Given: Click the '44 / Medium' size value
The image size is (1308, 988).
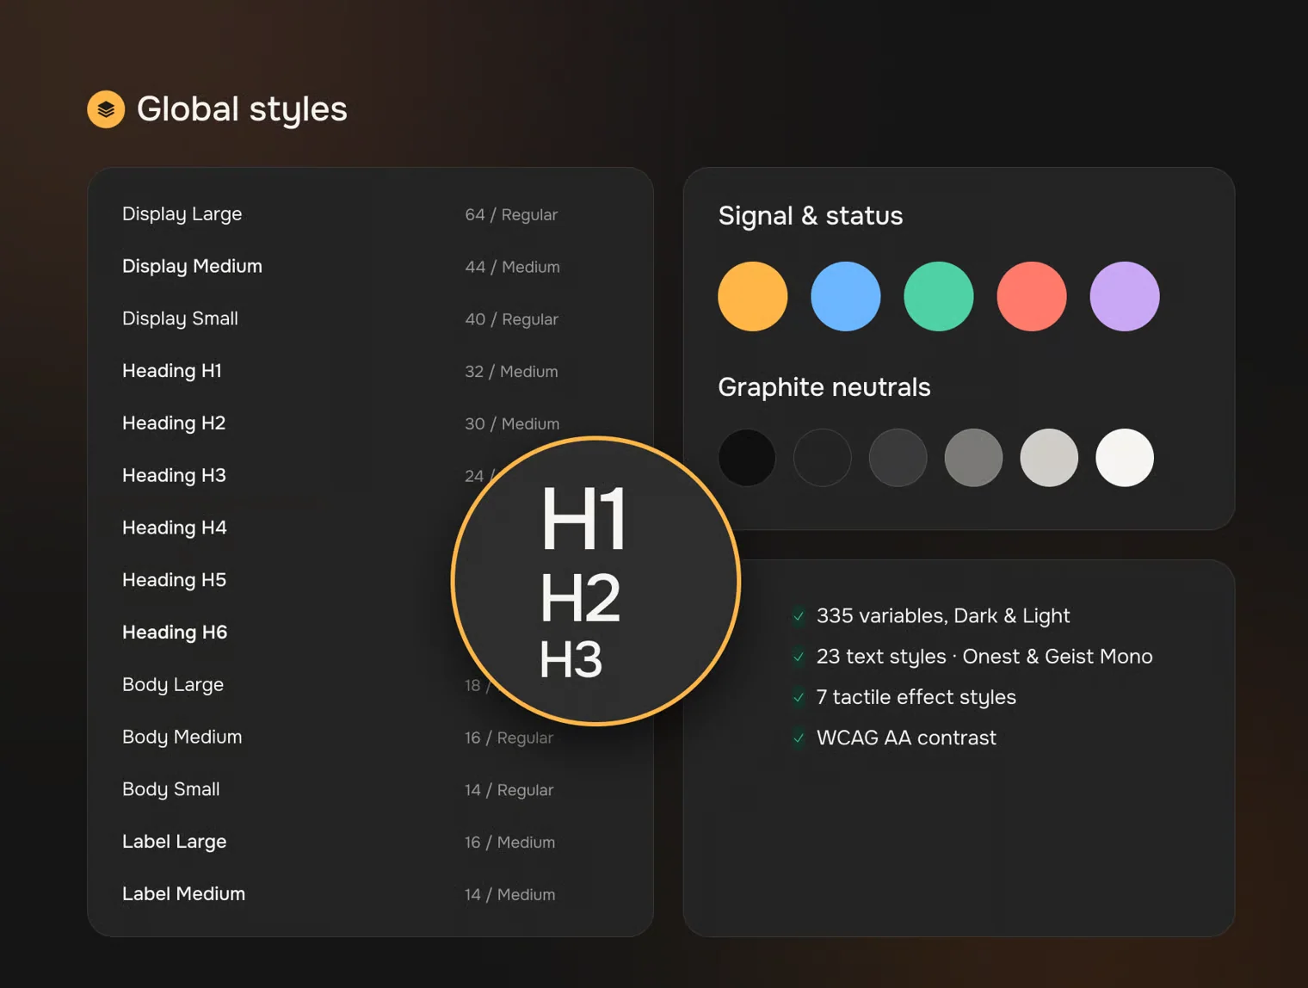Looking at the screenshot, I should (512, 267).
